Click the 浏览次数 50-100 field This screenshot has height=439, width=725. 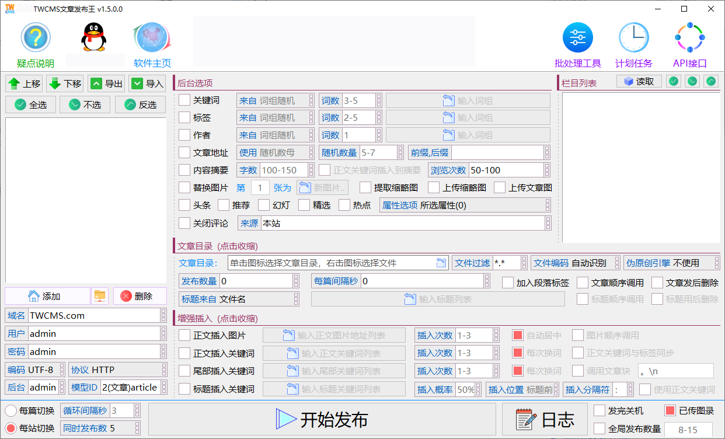[x=489, y=170]
